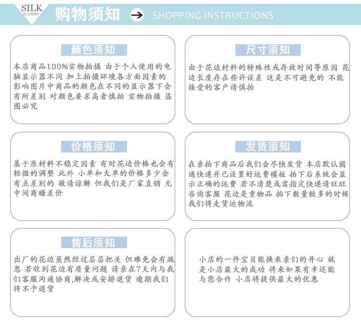Click the size notice paragraph about 花边长度
The width and height of the screenshot is (361, 329).
coord(268,77)
